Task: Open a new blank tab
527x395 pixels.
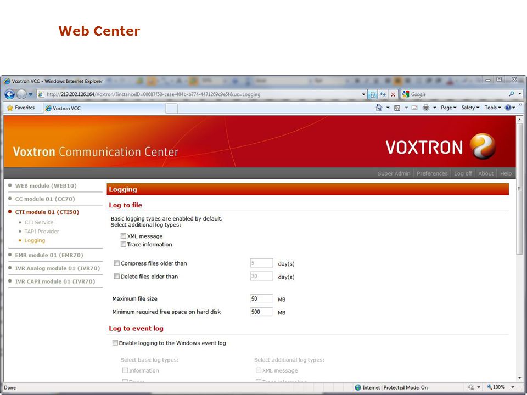Action: (x=171, y=109)
